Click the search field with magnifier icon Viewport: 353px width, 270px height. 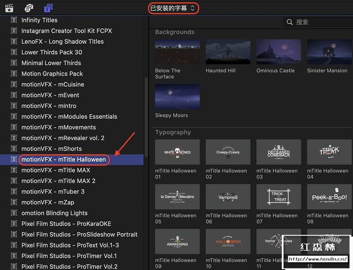tap(318, 22)
